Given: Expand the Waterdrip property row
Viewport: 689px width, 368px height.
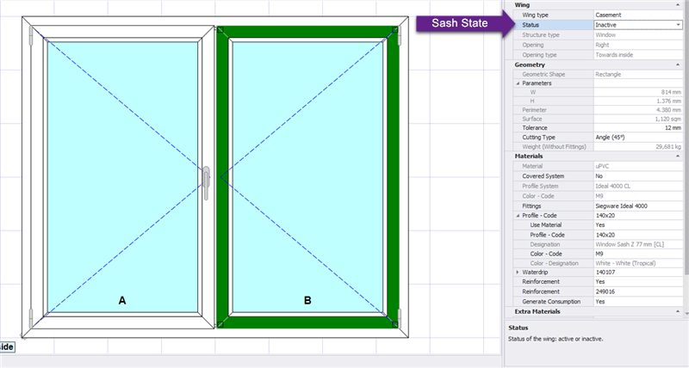Looking at the screenshot, I should pyautogui.click(x=517, y=271).
